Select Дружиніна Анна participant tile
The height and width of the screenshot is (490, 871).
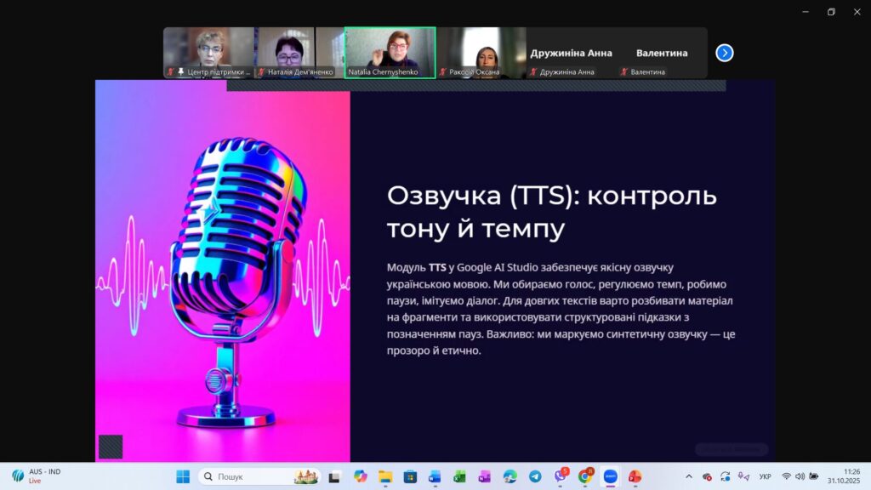coord(571,53)
